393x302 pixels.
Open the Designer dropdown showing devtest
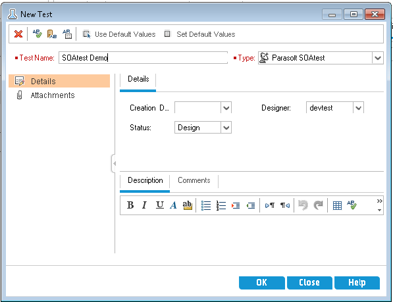pyautogui.click(x=358, y=108)
